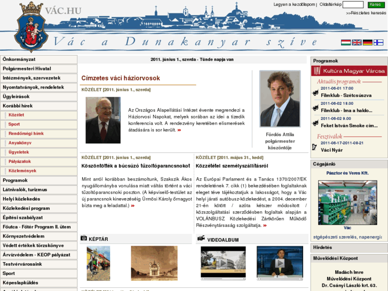
Task: Click theater mask icon beside Filmklub - Ima a haldo...
Action: [315, 108]
